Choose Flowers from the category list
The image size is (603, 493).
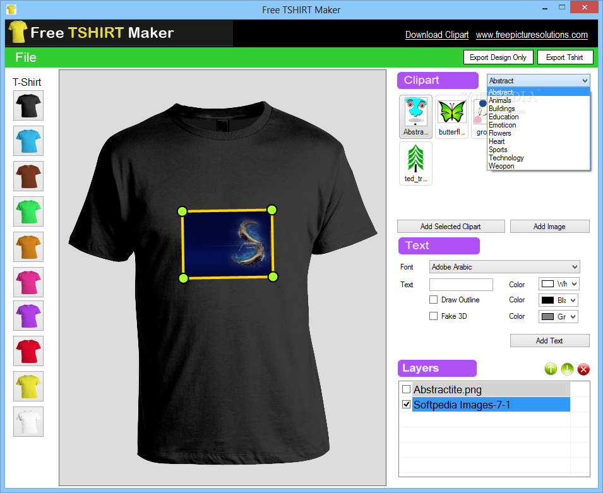tap(539, 133)
